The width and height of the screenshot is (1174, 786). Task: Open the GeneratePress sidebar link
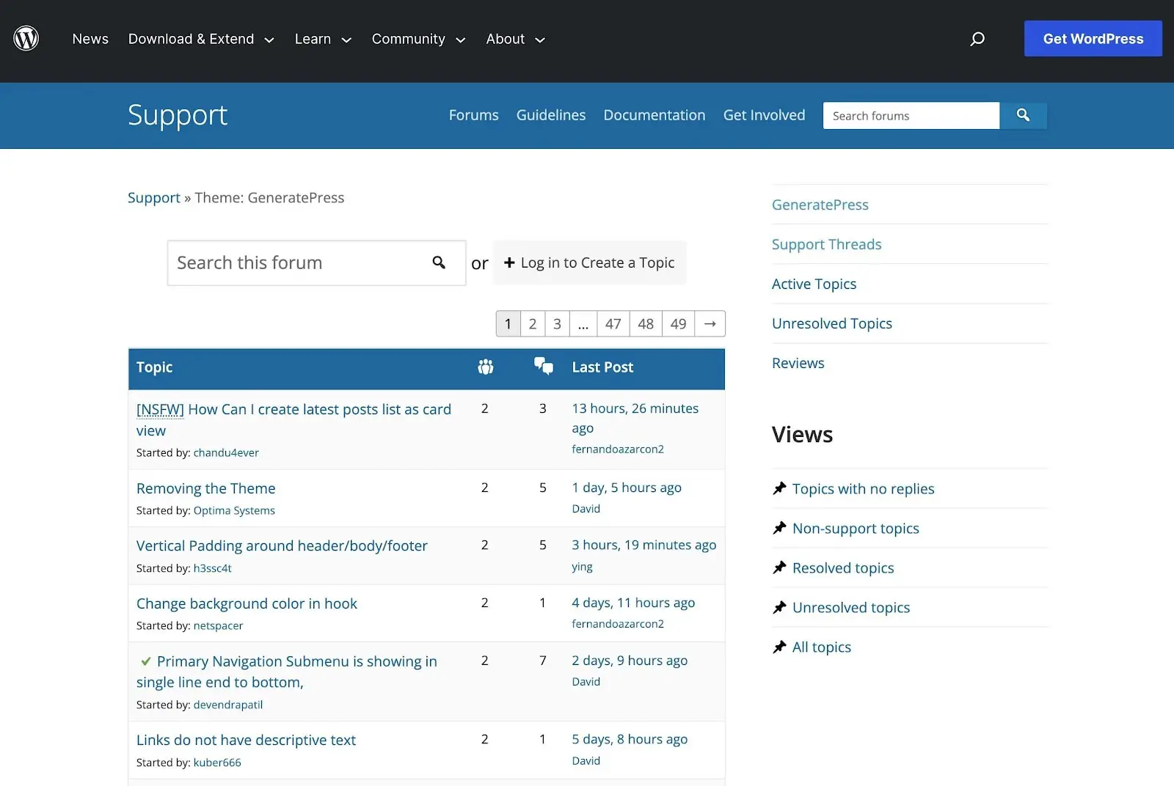tap(820, 205)
